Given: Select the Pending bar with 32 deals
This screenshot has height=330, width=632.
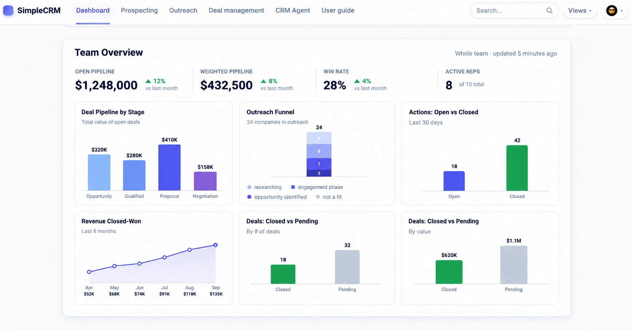Looking at the screenshot, I should click(x=347, y=267).
